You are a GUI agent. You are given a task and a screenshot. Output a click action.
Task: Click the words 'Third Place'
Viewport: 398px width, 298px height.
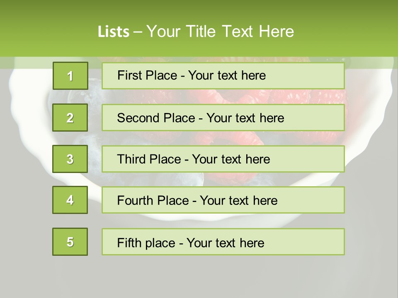click(x=149, y=159)
